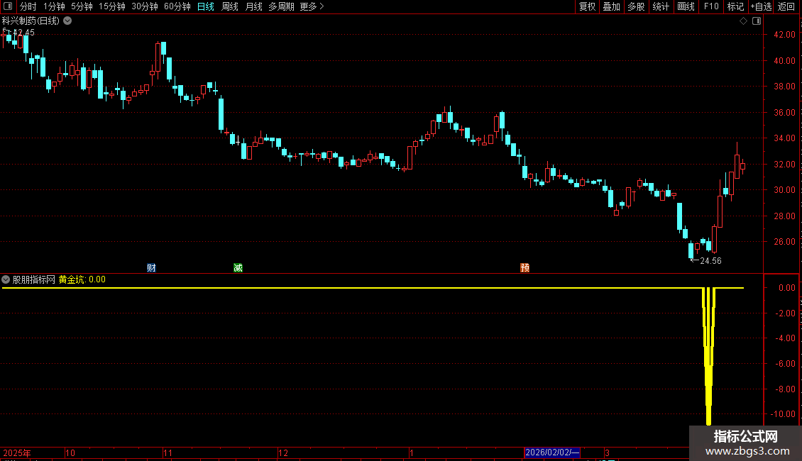This screenshot has height=461, width=802.
Task: Click the 黄金坑: 0.00 indicator value
Action: click(82, 279)
